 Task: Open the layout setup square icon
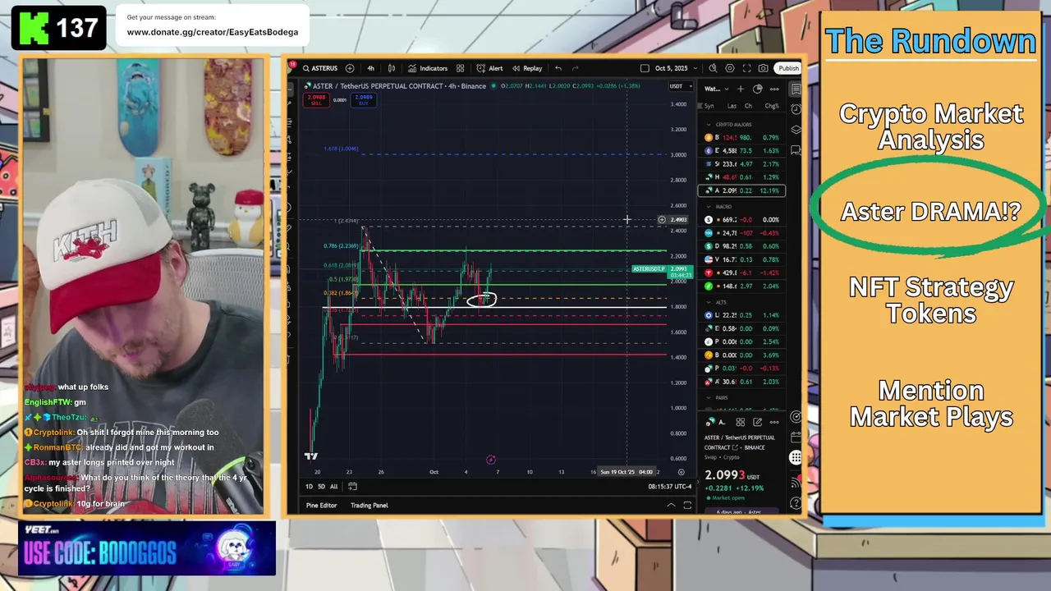click(x=645, y=68)
